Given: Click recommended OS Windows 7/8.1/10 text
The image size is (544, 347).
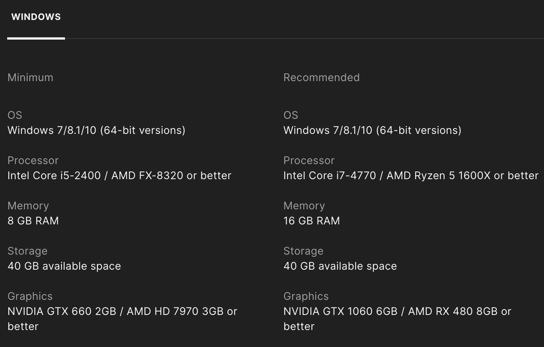Looking at the screenshot, I should click(372, 130).
